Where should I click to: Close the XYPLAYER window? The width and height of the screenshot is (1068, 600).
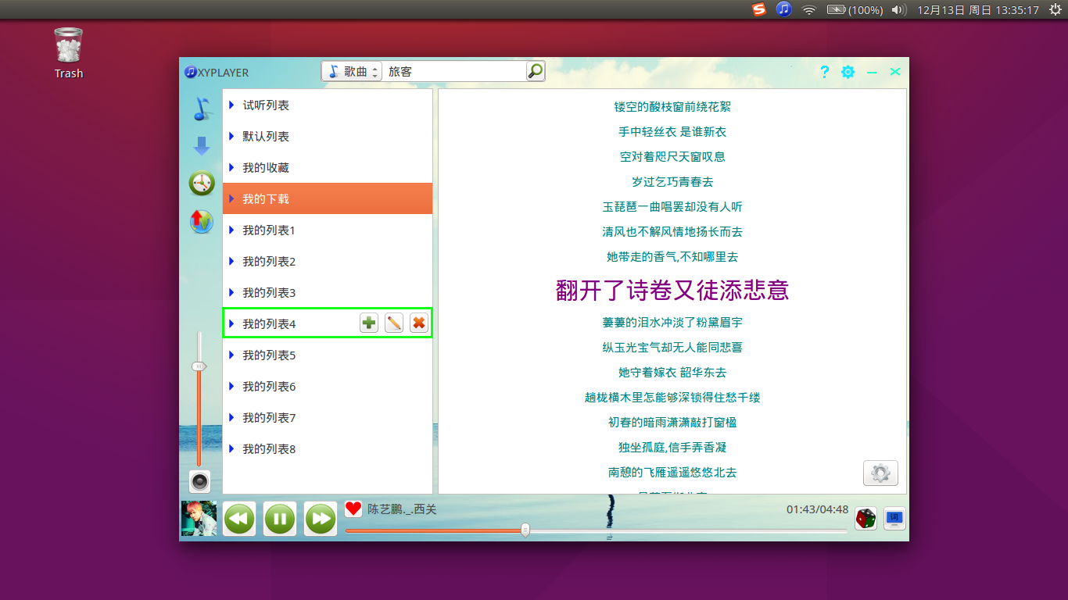click(x=895, y=72)
